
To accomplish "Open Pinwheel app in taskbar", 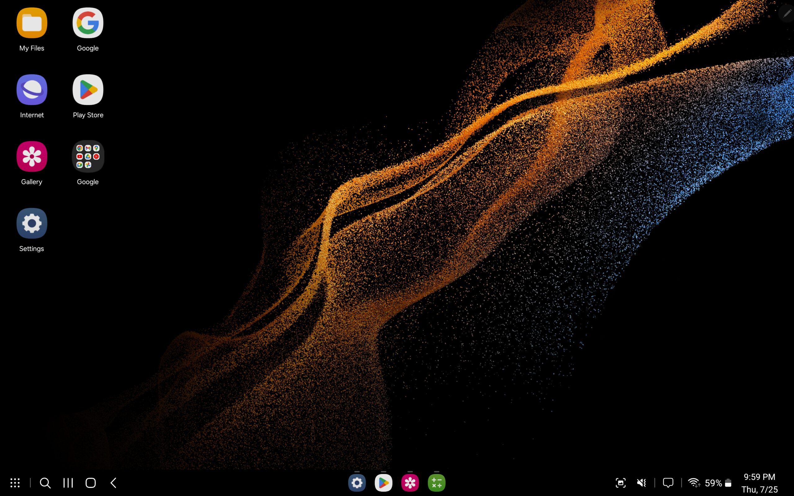I will coord(410,483).
